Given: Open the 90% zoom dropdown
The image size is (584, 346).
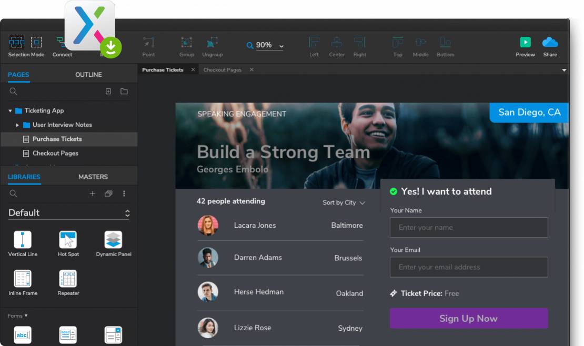Looking at the screenshot, I should (269, 46).
